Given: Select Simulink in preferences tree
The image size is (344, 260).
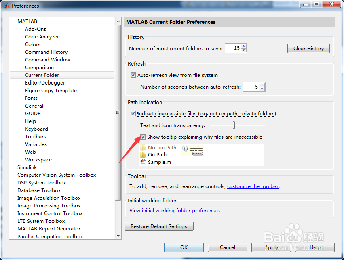Looking at the screenshot, I should point(27,167).
